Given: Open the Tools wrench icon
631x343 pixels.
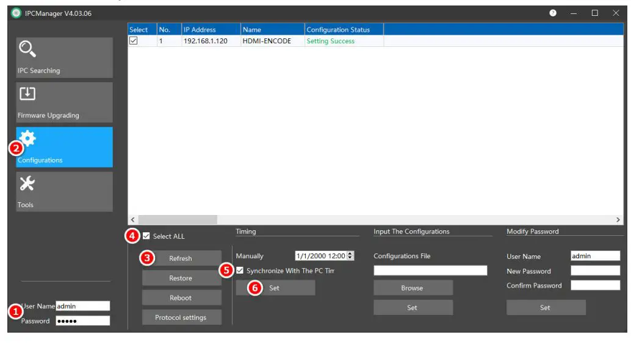Looking at the screenshot, I should [x=27, y=183].
